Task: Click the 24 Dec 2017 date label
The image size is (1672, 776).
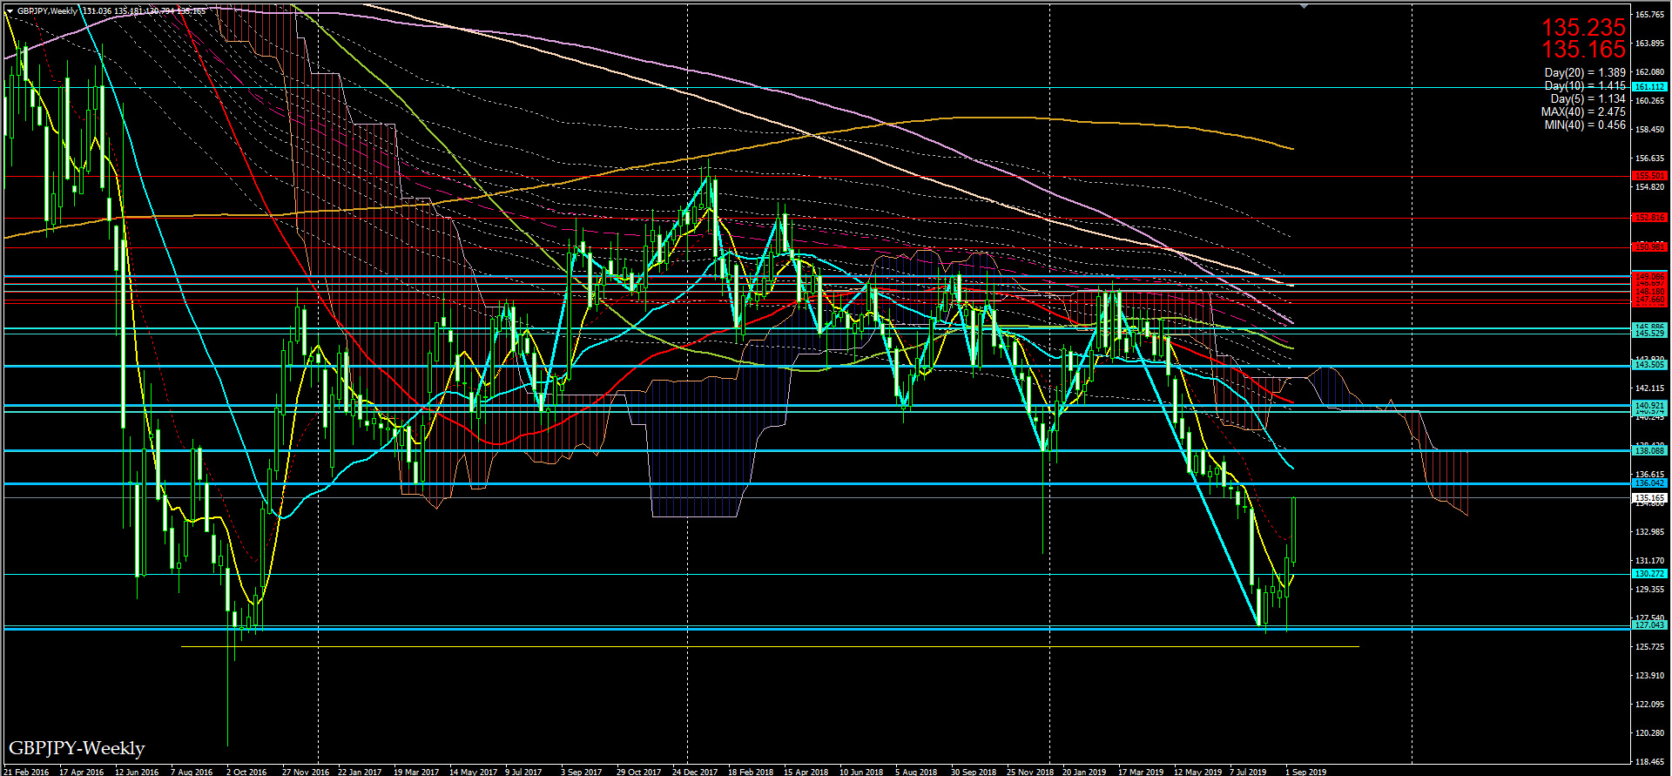Action: [695, 772]
